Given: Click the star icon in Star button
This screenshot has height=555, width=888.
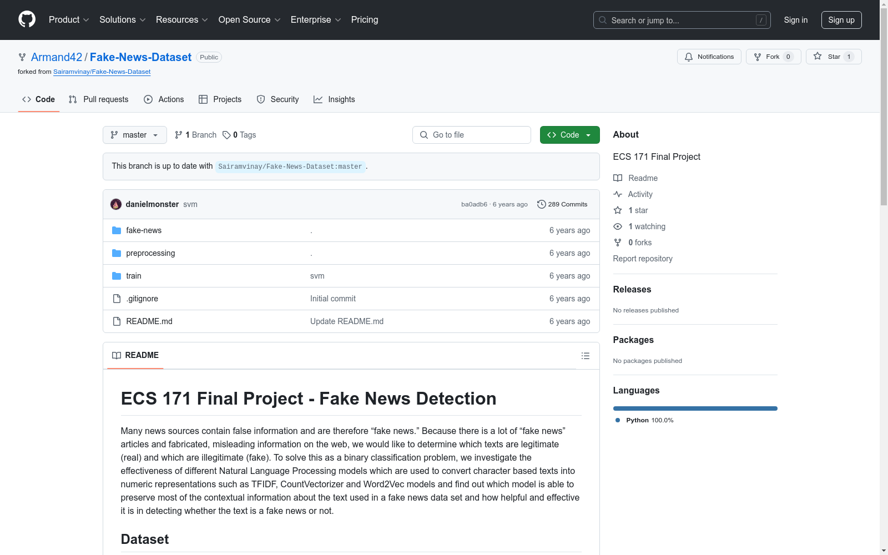Looking at the screenshot, I should 818,56.
